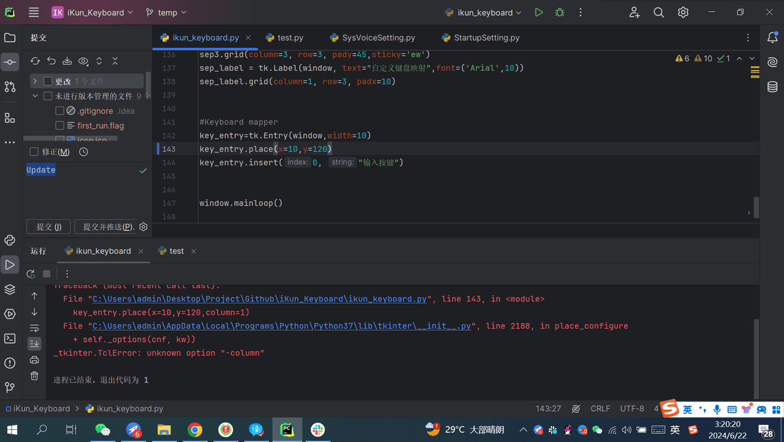Screen dimensions: 784x442
Task: Open the ikun_keyboard.py traceback file link
Action: tap(259, 299)
